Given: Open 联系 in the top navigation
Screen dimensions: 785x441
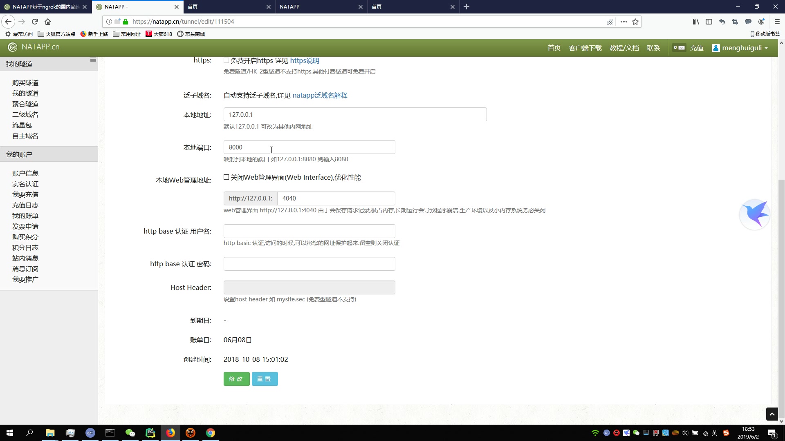Looking at the screenshot, I should 653,48.
